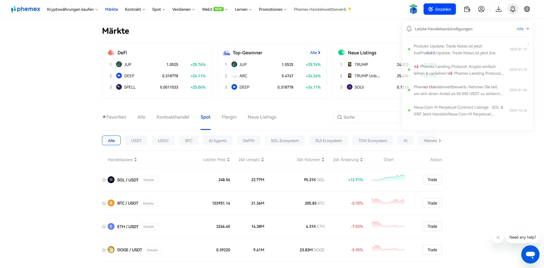The height and width of the screenshot is (268, 544).
Task: Open the language globe icon
Action: pos(527,9)
